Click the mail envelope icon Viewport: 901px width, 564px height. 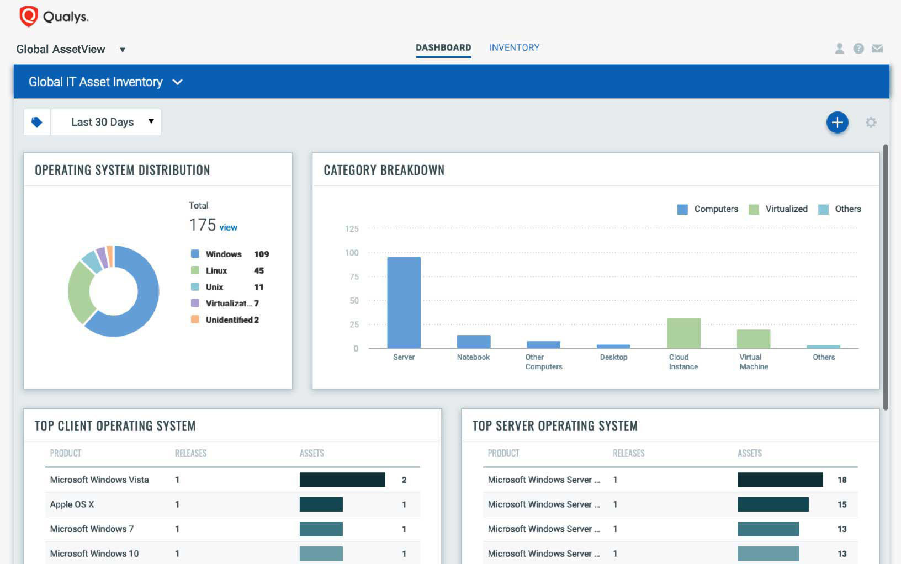click(x=877, y=49)
